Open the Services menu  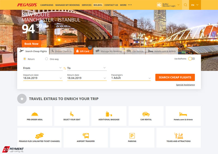coord(86,5)
